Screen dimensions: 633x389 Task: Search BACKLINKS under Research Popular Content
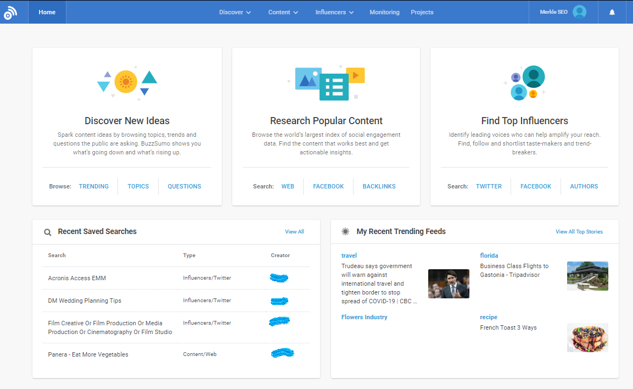point(379,186)
